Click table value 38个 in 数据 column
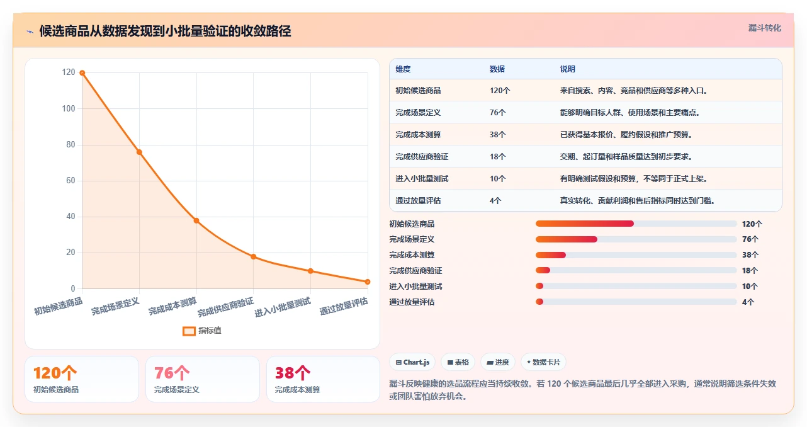The image size is (807, 427). pyautogui.click(x=498, y=135)
